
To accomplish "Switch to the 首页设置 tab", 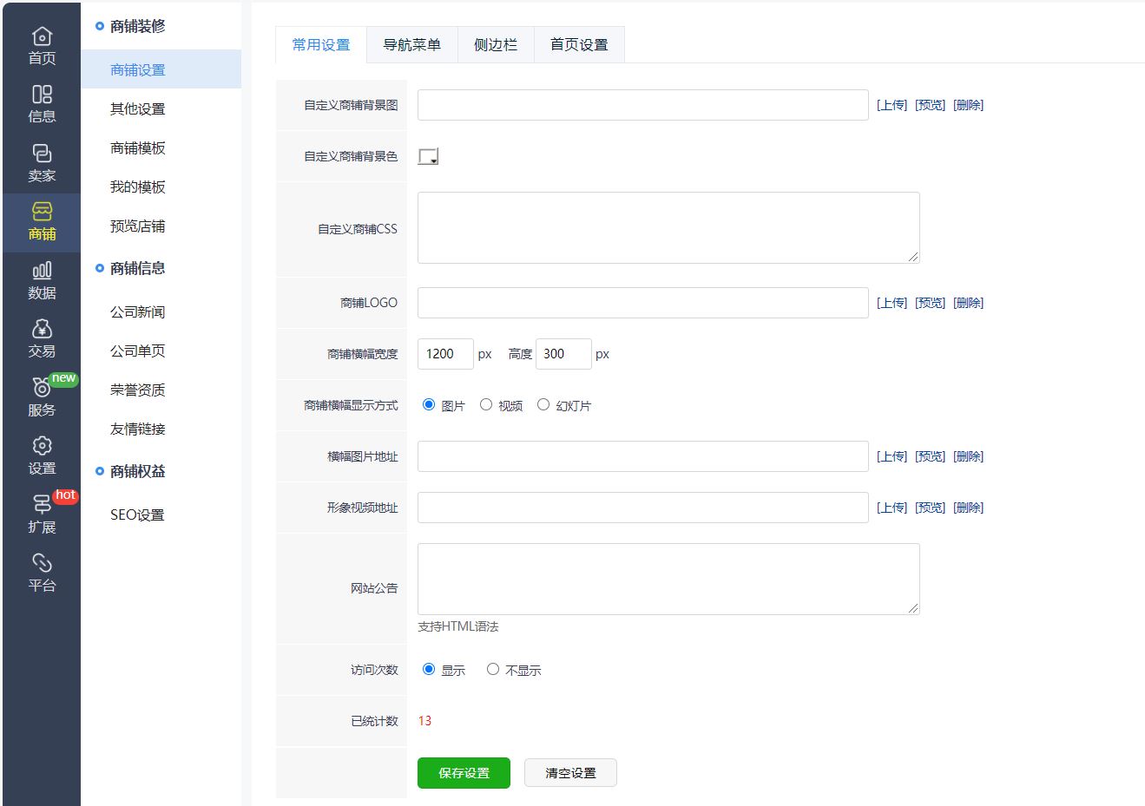I will pos(579,45).
